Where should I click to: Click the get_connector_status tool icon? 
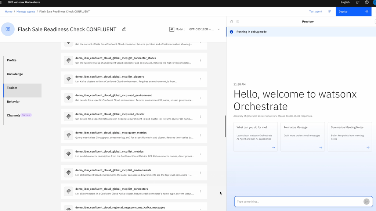click(69, 61)
